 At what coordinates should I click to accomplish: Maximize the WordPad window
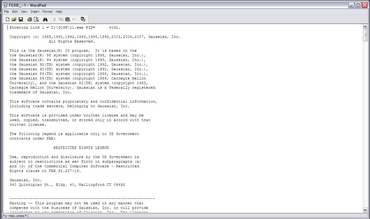358,5
